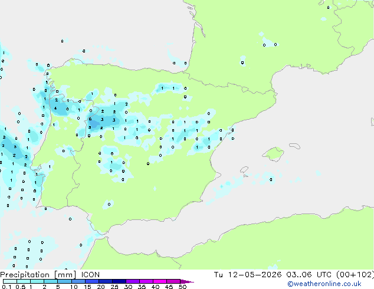Click the legend arrow tip beyond 50
Image resolution: width=374 pixels, height=289 pixels.
click(x=187, y=281)
